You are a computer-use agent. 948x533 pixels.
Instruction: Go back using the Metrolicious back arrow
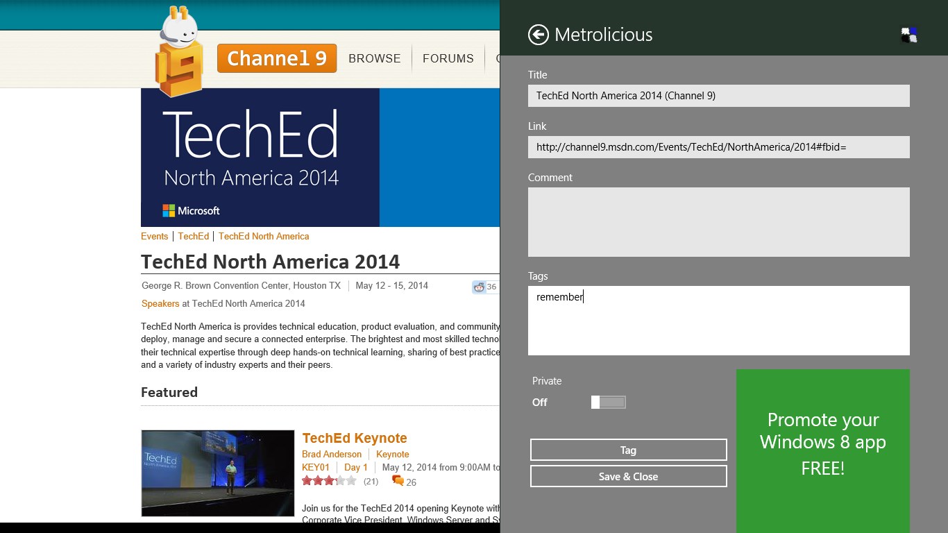(x=538, y=35)
